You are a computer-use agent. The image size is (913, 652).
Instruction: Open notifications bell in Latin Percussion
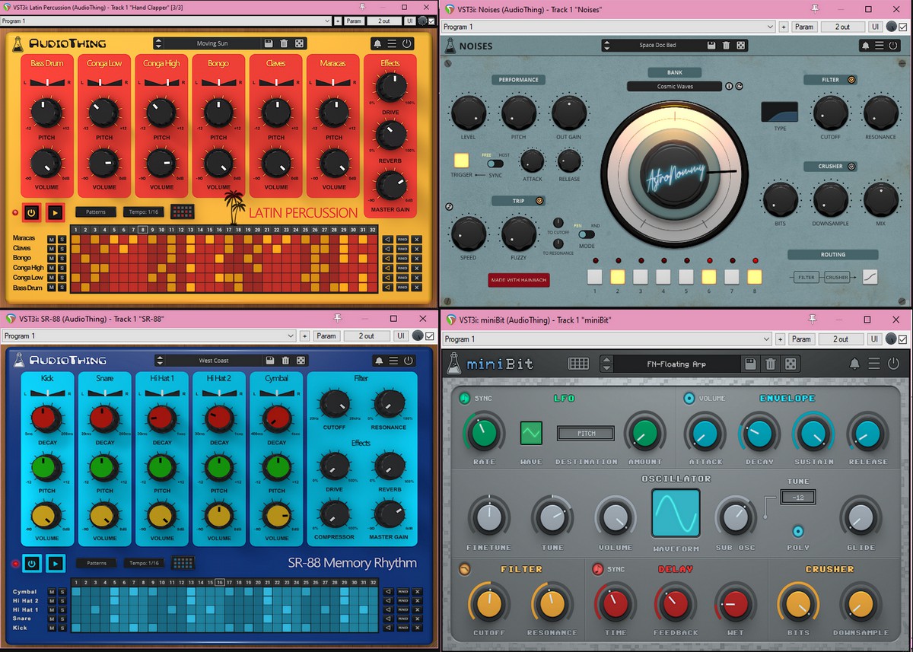tap(377, 43)
